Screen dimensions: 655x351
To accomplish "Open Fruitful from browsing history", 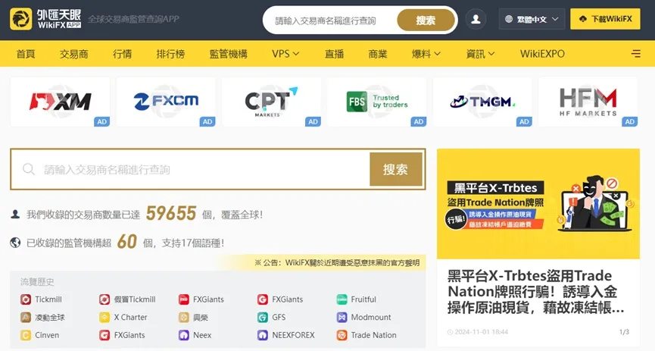I will point(363,299).
